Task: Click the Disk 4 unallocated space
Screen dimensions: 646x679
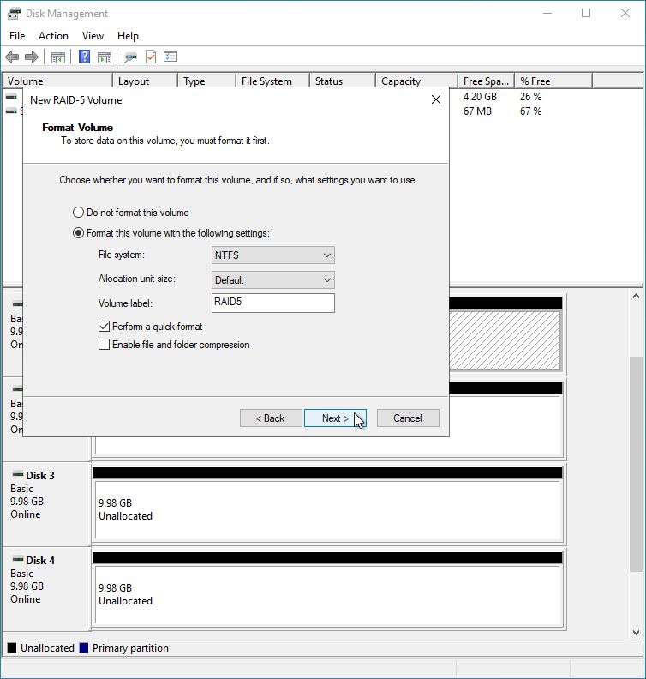Action: pos(329,596)
